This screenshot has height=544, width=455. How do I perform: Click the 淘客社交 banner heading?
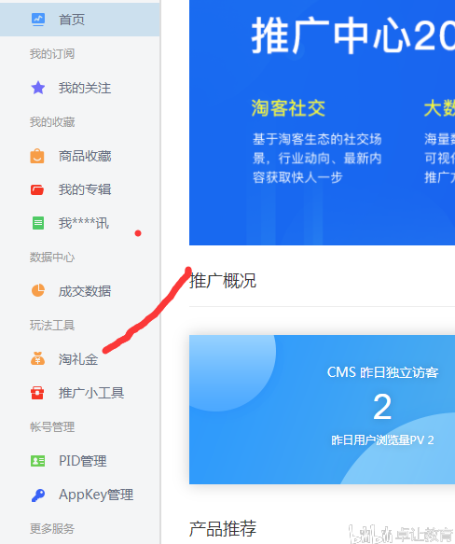[x=288, y=108]
